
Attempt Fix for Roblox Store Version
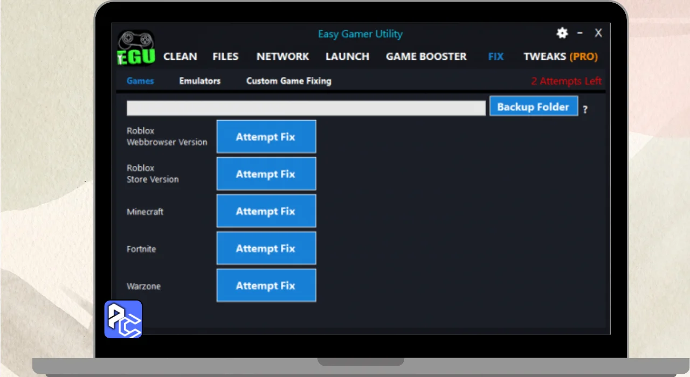click(266, 174)
